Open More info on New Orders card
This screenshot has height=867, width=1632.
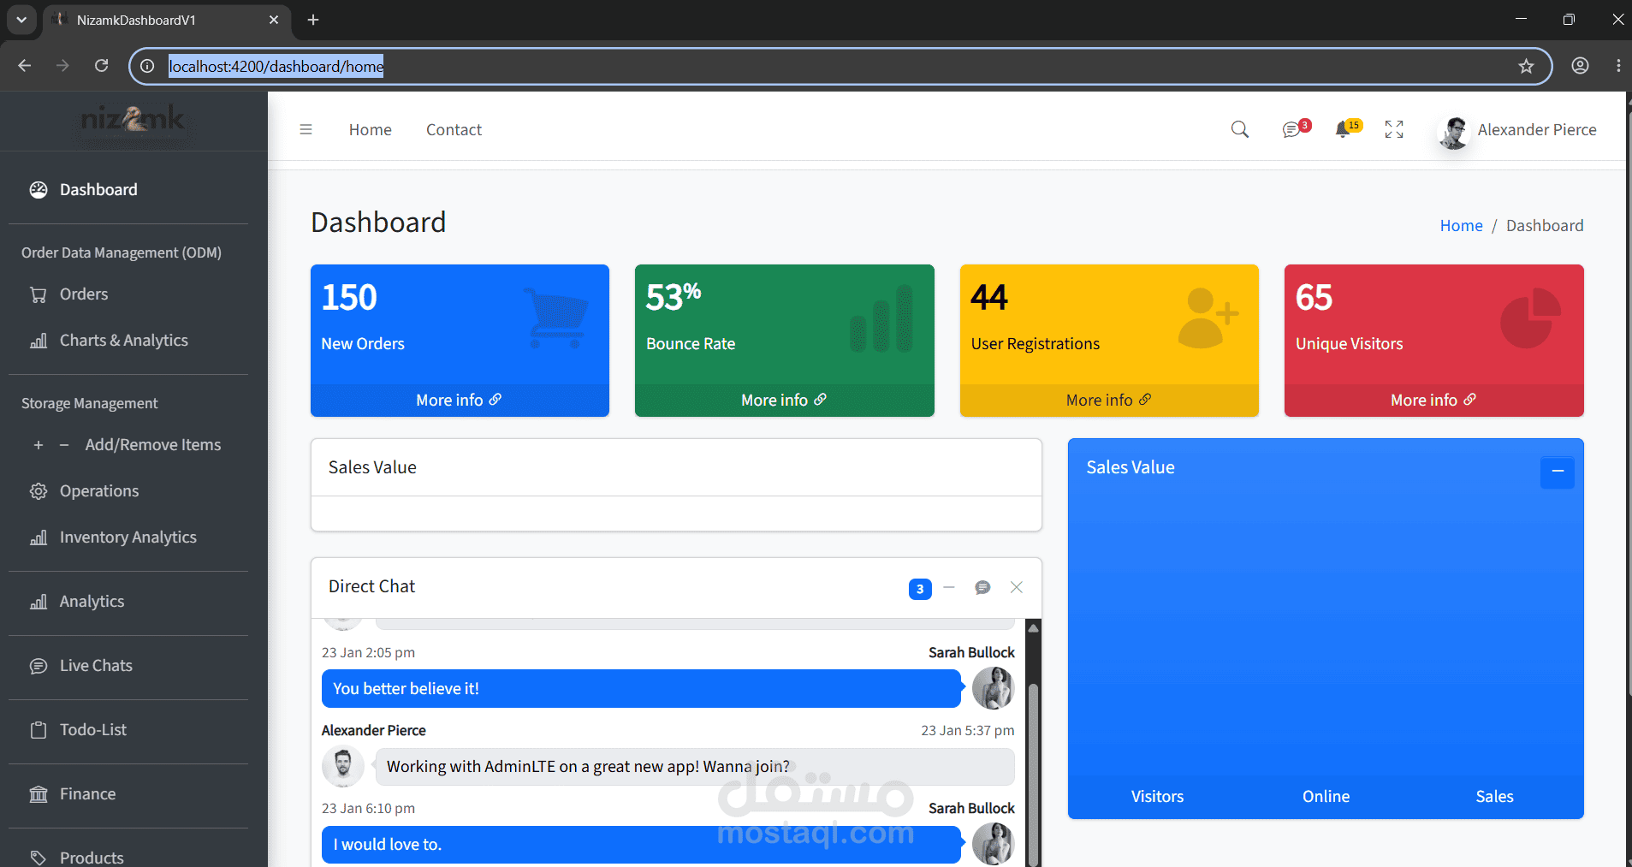tap(460, 400)
